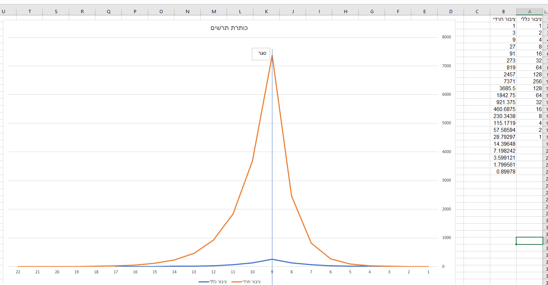548x285 pixels.
Task: Click the cell containing 3685.5
Action: (x=503, y=88)
